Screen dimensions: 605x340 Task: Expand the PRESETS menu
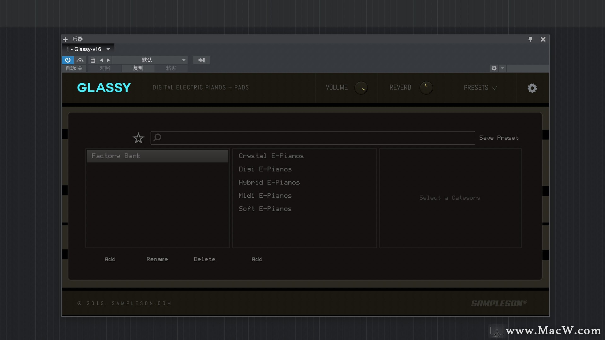[x=480, y=88]
